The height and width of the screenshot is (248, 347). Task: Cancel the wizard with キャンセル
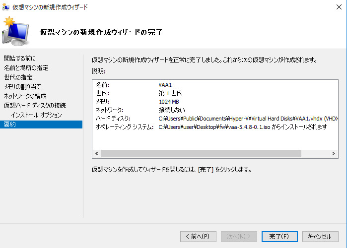click(320, 237)
